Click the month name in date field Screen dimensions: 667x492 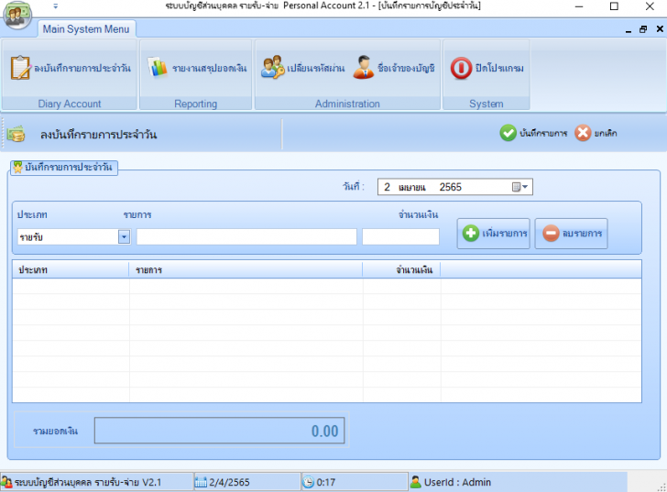(411, 188)
